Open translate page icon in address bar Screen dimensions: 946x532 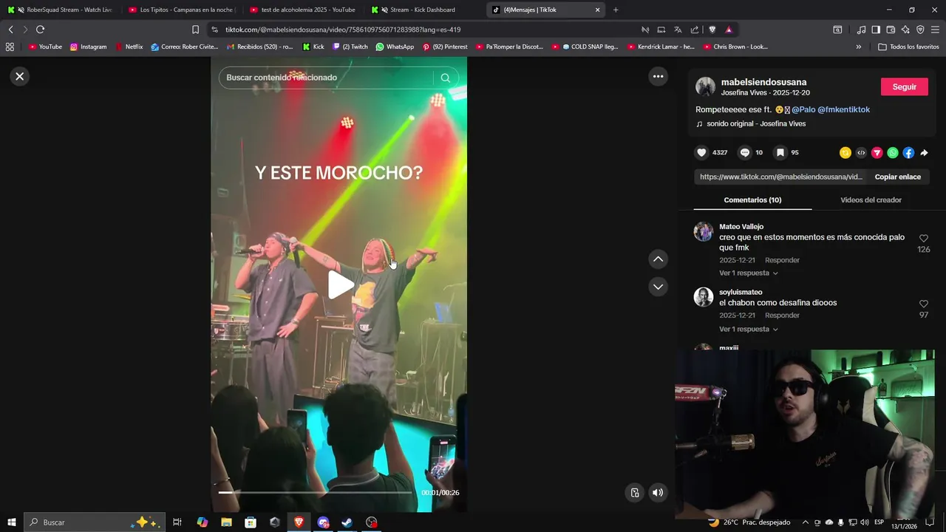[678, 30]
